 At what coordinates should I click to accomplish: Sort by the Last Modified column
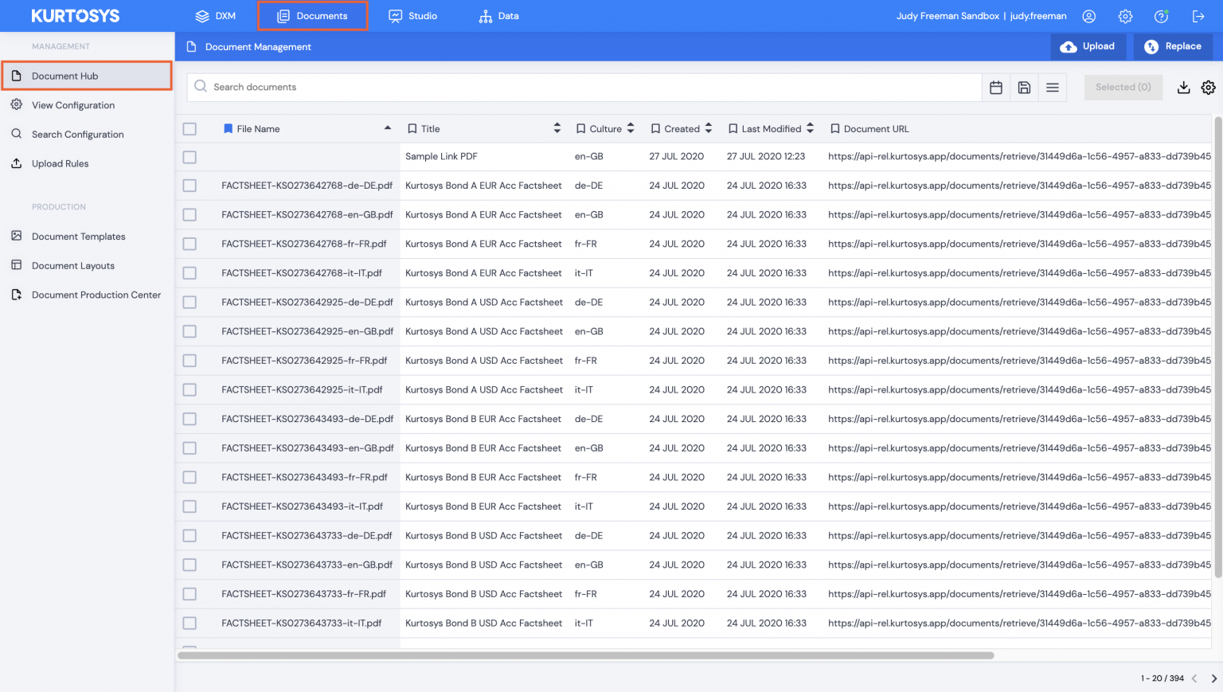(810, 127)
